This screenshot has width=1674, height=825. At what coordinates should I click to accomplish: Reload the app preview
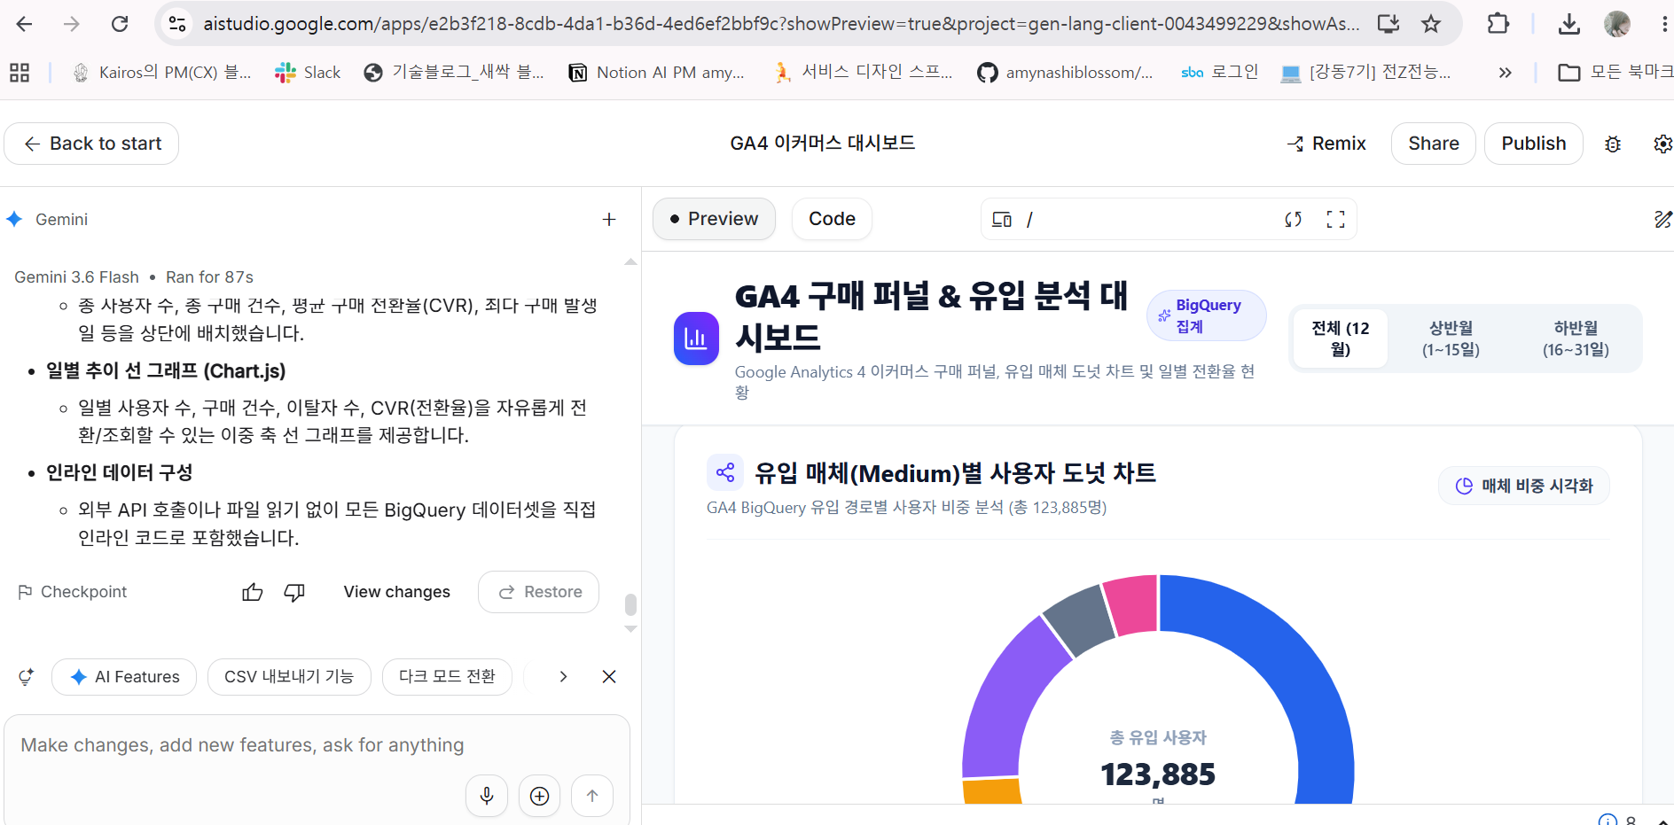pos(1294,219)
